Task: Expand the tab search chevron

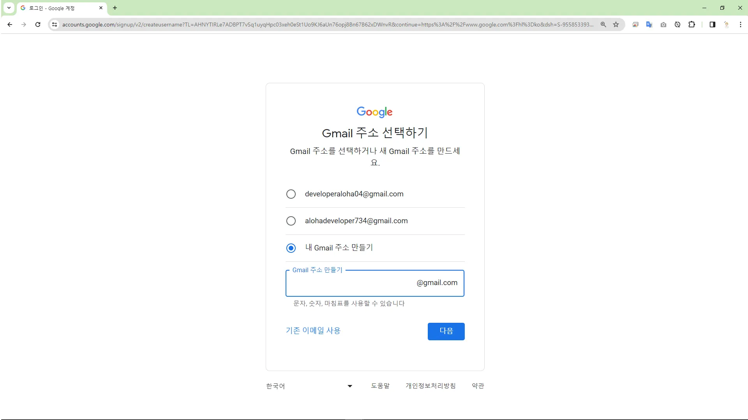Action: tap(9, 8)
